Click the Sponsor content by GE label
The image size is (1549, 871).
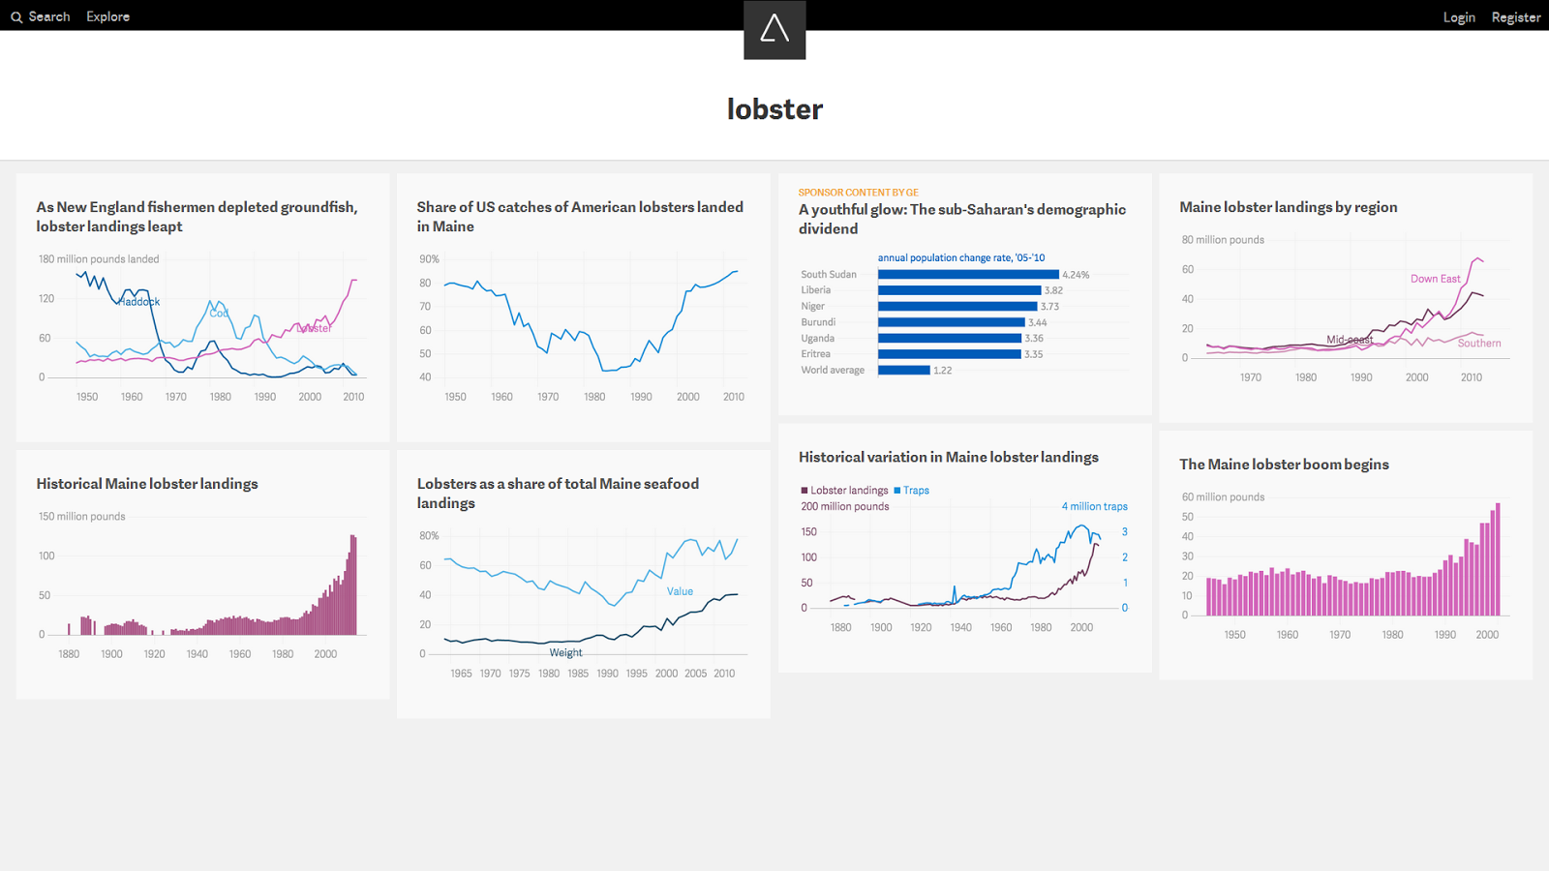click(859, 193)
